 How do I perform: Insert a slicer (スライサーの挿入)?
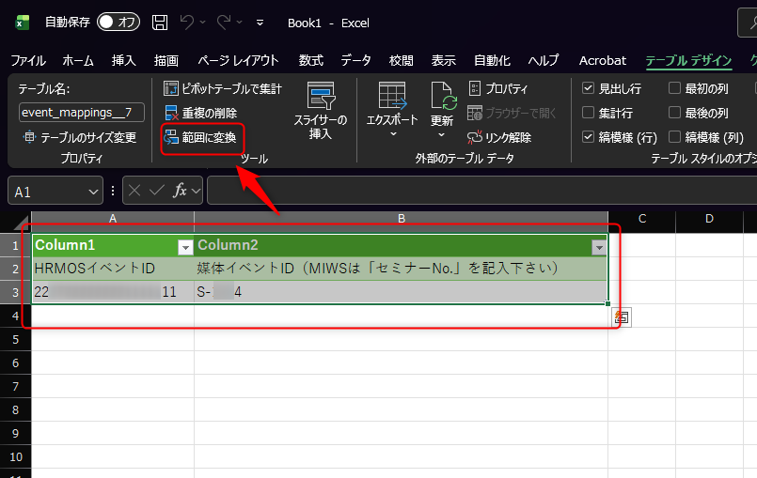pos(321,110)
